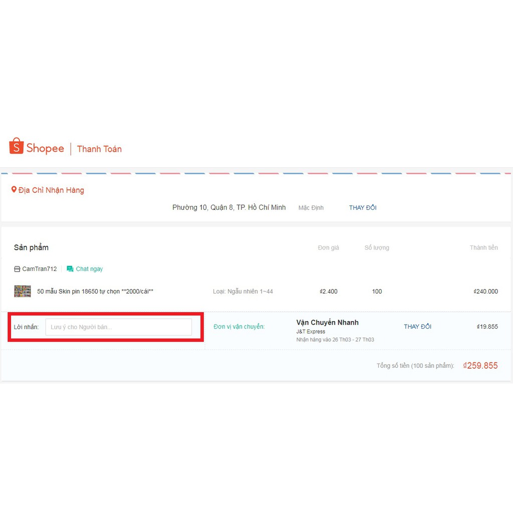Click THAY ĐỔI next to the delivery address

click(363, 207)
